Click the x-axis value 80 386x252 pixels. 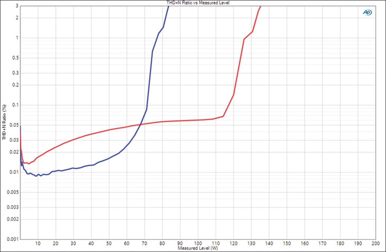tap(162, 243)
